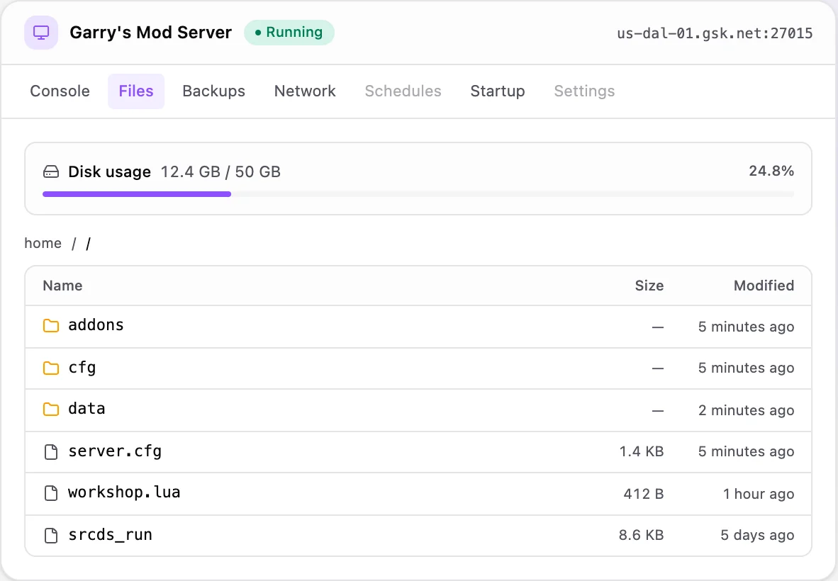The image size is (838, 581).
Task: Click the 24.8% usage percentage
Action: coord(771,171)
